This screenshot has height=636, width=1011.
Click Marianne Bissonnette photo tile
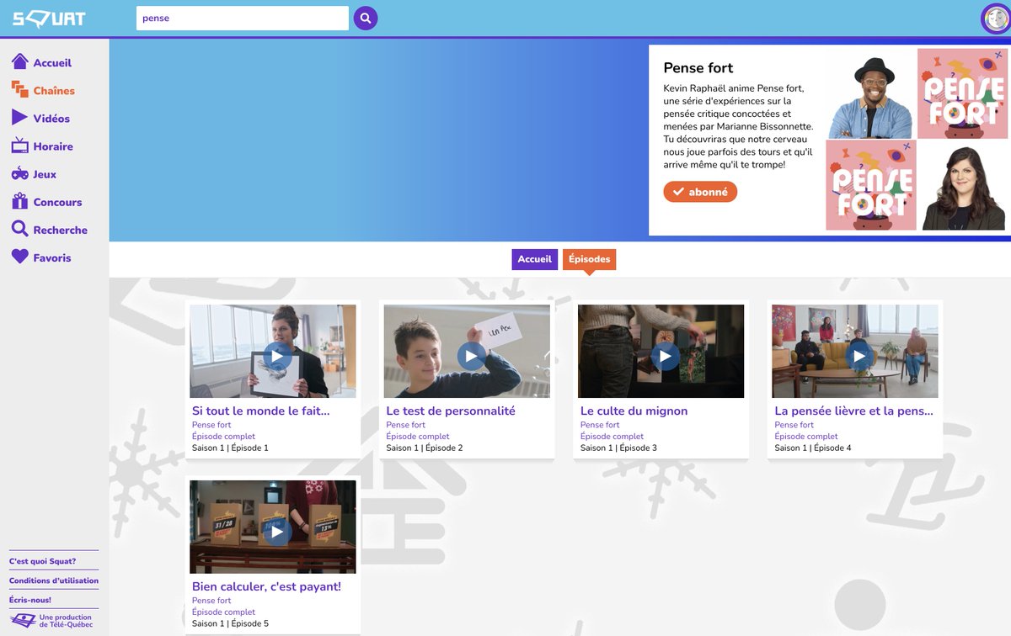tap(962, 185)
